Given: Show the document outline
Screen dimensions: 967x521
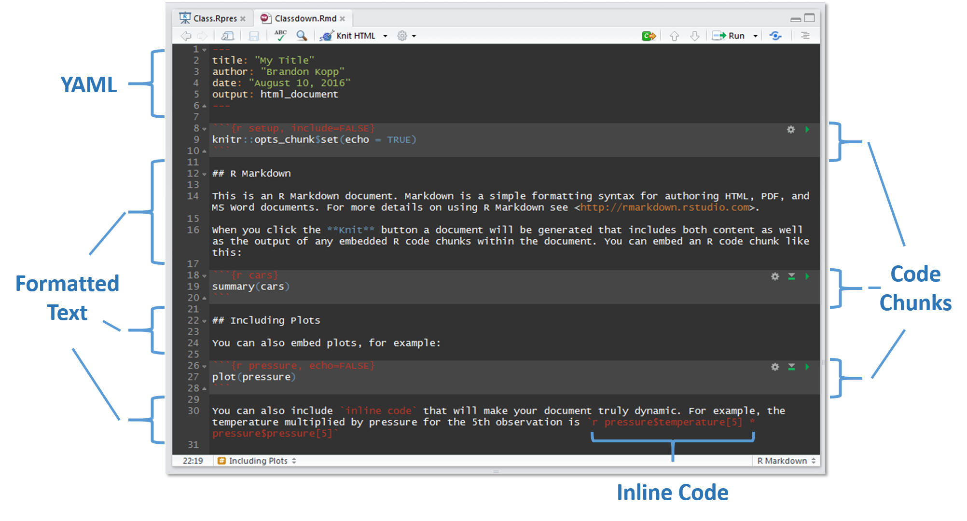Looking at the screenshot, I should click(x=805, y=36).
